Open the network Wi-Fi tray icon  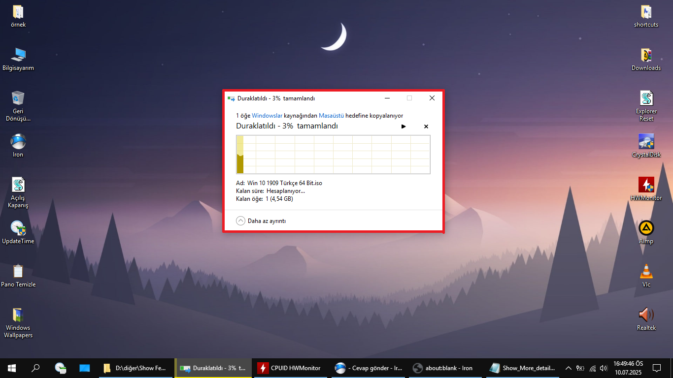[593, 368]
